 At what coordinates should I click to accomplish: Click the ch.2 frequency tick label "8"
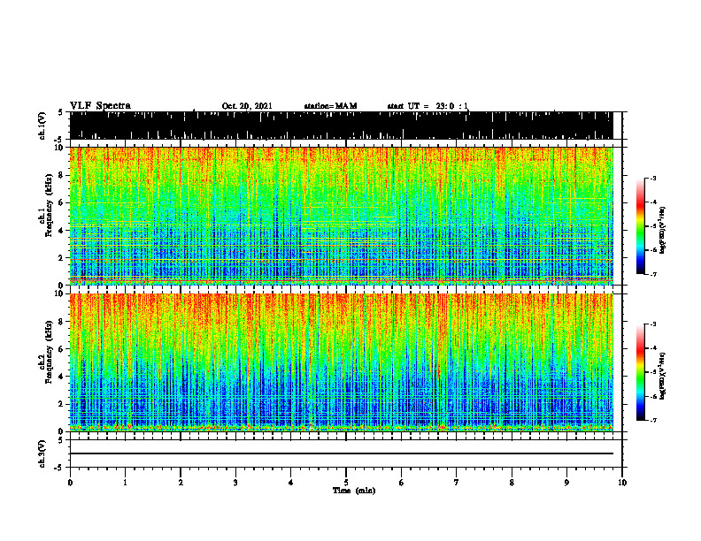[61, 322]
